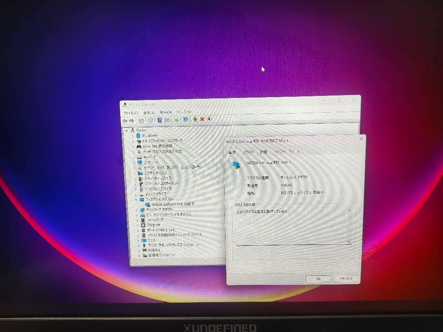
Task: Collapse the Owner root node
Action: [127, 131]
